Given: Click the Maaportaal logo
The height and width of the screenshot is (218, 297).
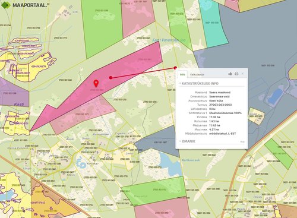Looking at the screenshot, I should (x=25, y=5).
